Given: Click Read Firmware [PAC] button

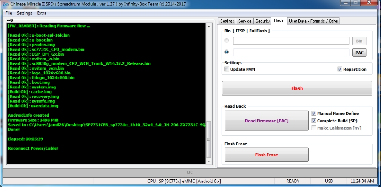Looking at the screenshot, I should coord(267,121).
